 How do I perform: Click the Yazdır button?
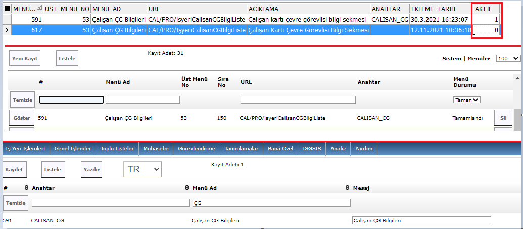point(91,169)
